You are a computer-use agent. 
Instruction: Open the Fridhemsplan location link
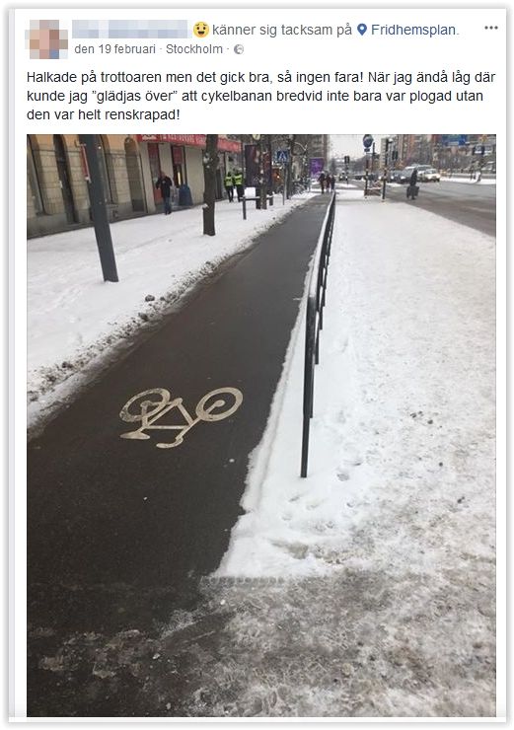414,30
